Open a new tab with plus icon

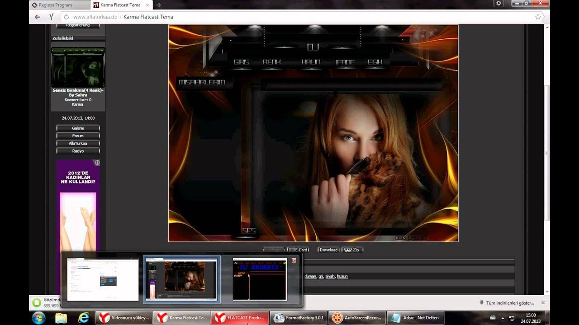[x=159, y=5]
